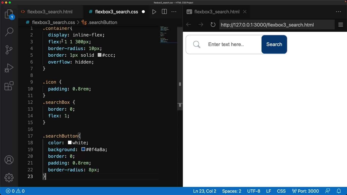Viewport: 347px width, 195px height.
Task: Switch to flexbox3_search.html editor tab
Action: point(50,12)
